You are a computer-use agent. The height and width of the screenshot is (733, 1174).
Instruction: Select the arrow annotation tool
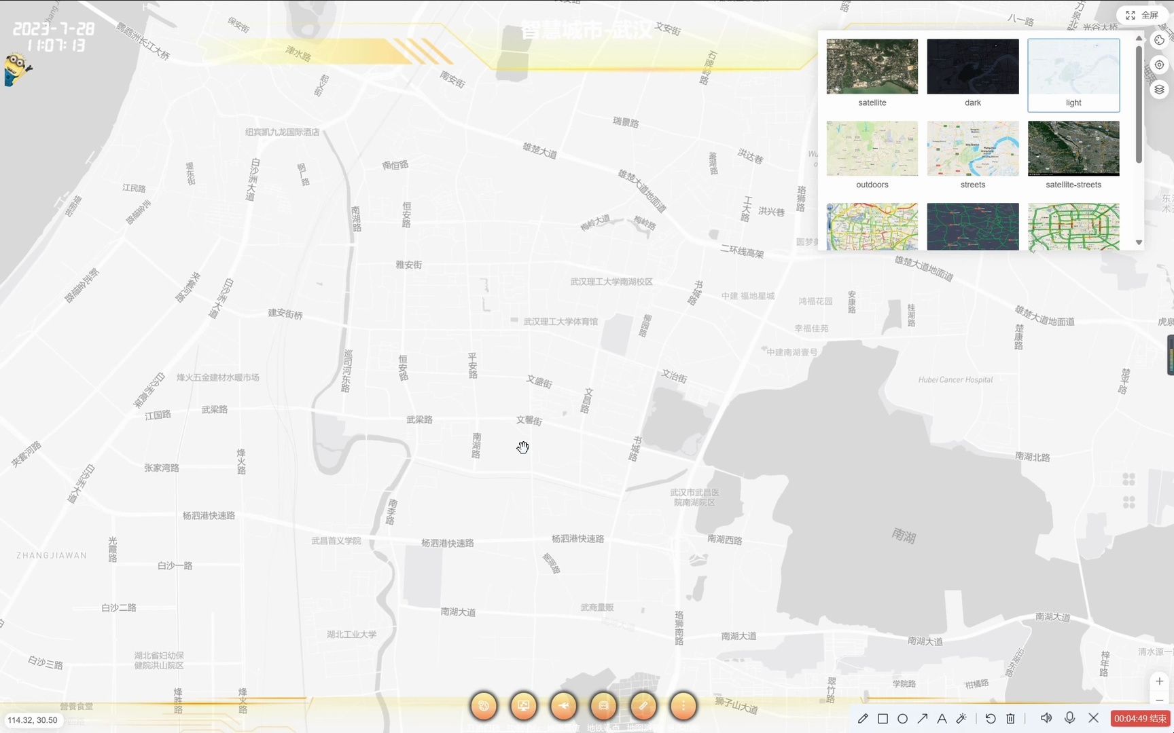pyautogui.click(x=922, y=718)
